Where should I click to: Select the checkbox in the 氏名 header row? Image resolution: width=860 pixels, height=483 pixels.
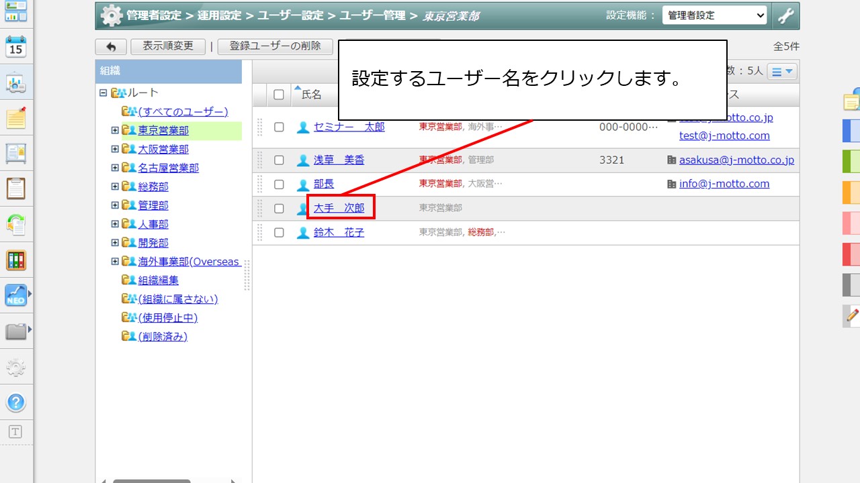pos(279,95)
